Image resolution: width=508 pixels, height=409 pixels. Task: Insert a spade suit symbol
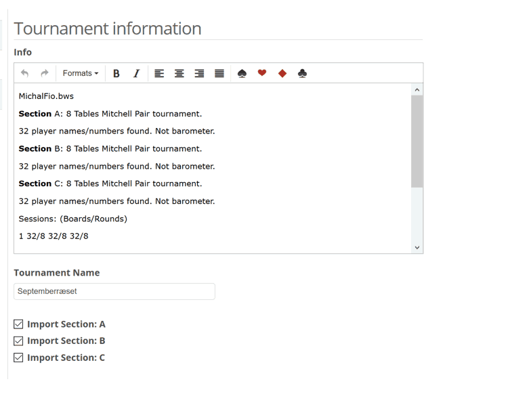[x=242, y=73]
